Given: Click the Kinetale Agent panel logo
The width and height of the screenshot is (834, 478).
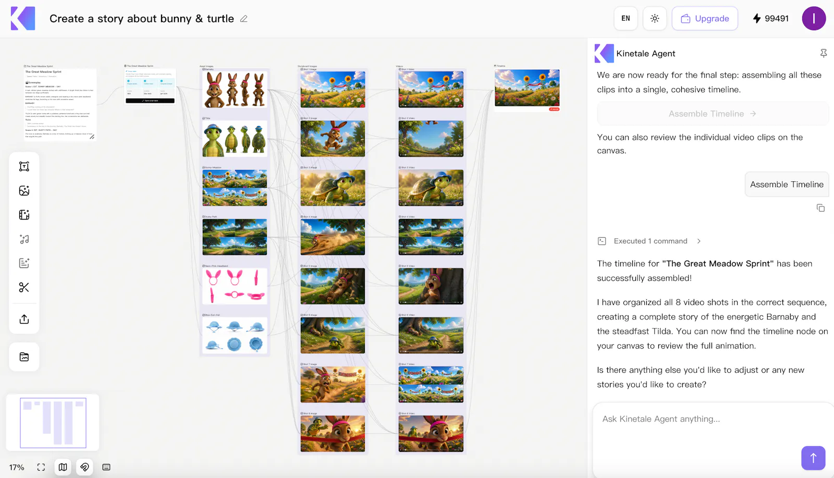Looking at the screenshot, I should point(604,53).
